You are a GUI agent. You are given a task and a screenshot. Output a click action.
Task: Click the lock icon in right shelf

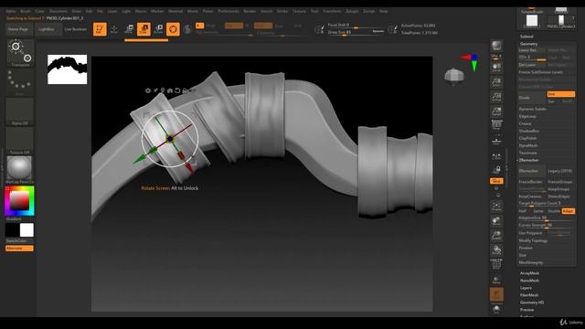click(496, 170)
